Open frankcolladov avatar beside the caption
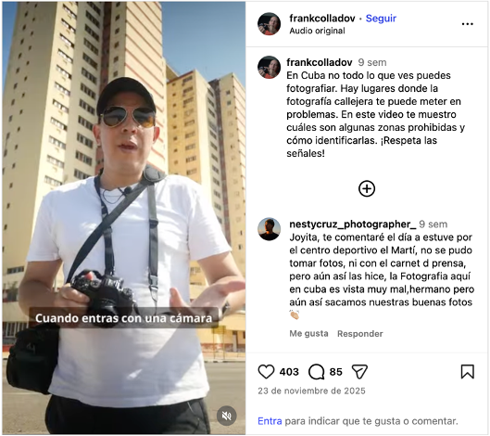This screenshot has width=490, height=436. coord(269,68)
